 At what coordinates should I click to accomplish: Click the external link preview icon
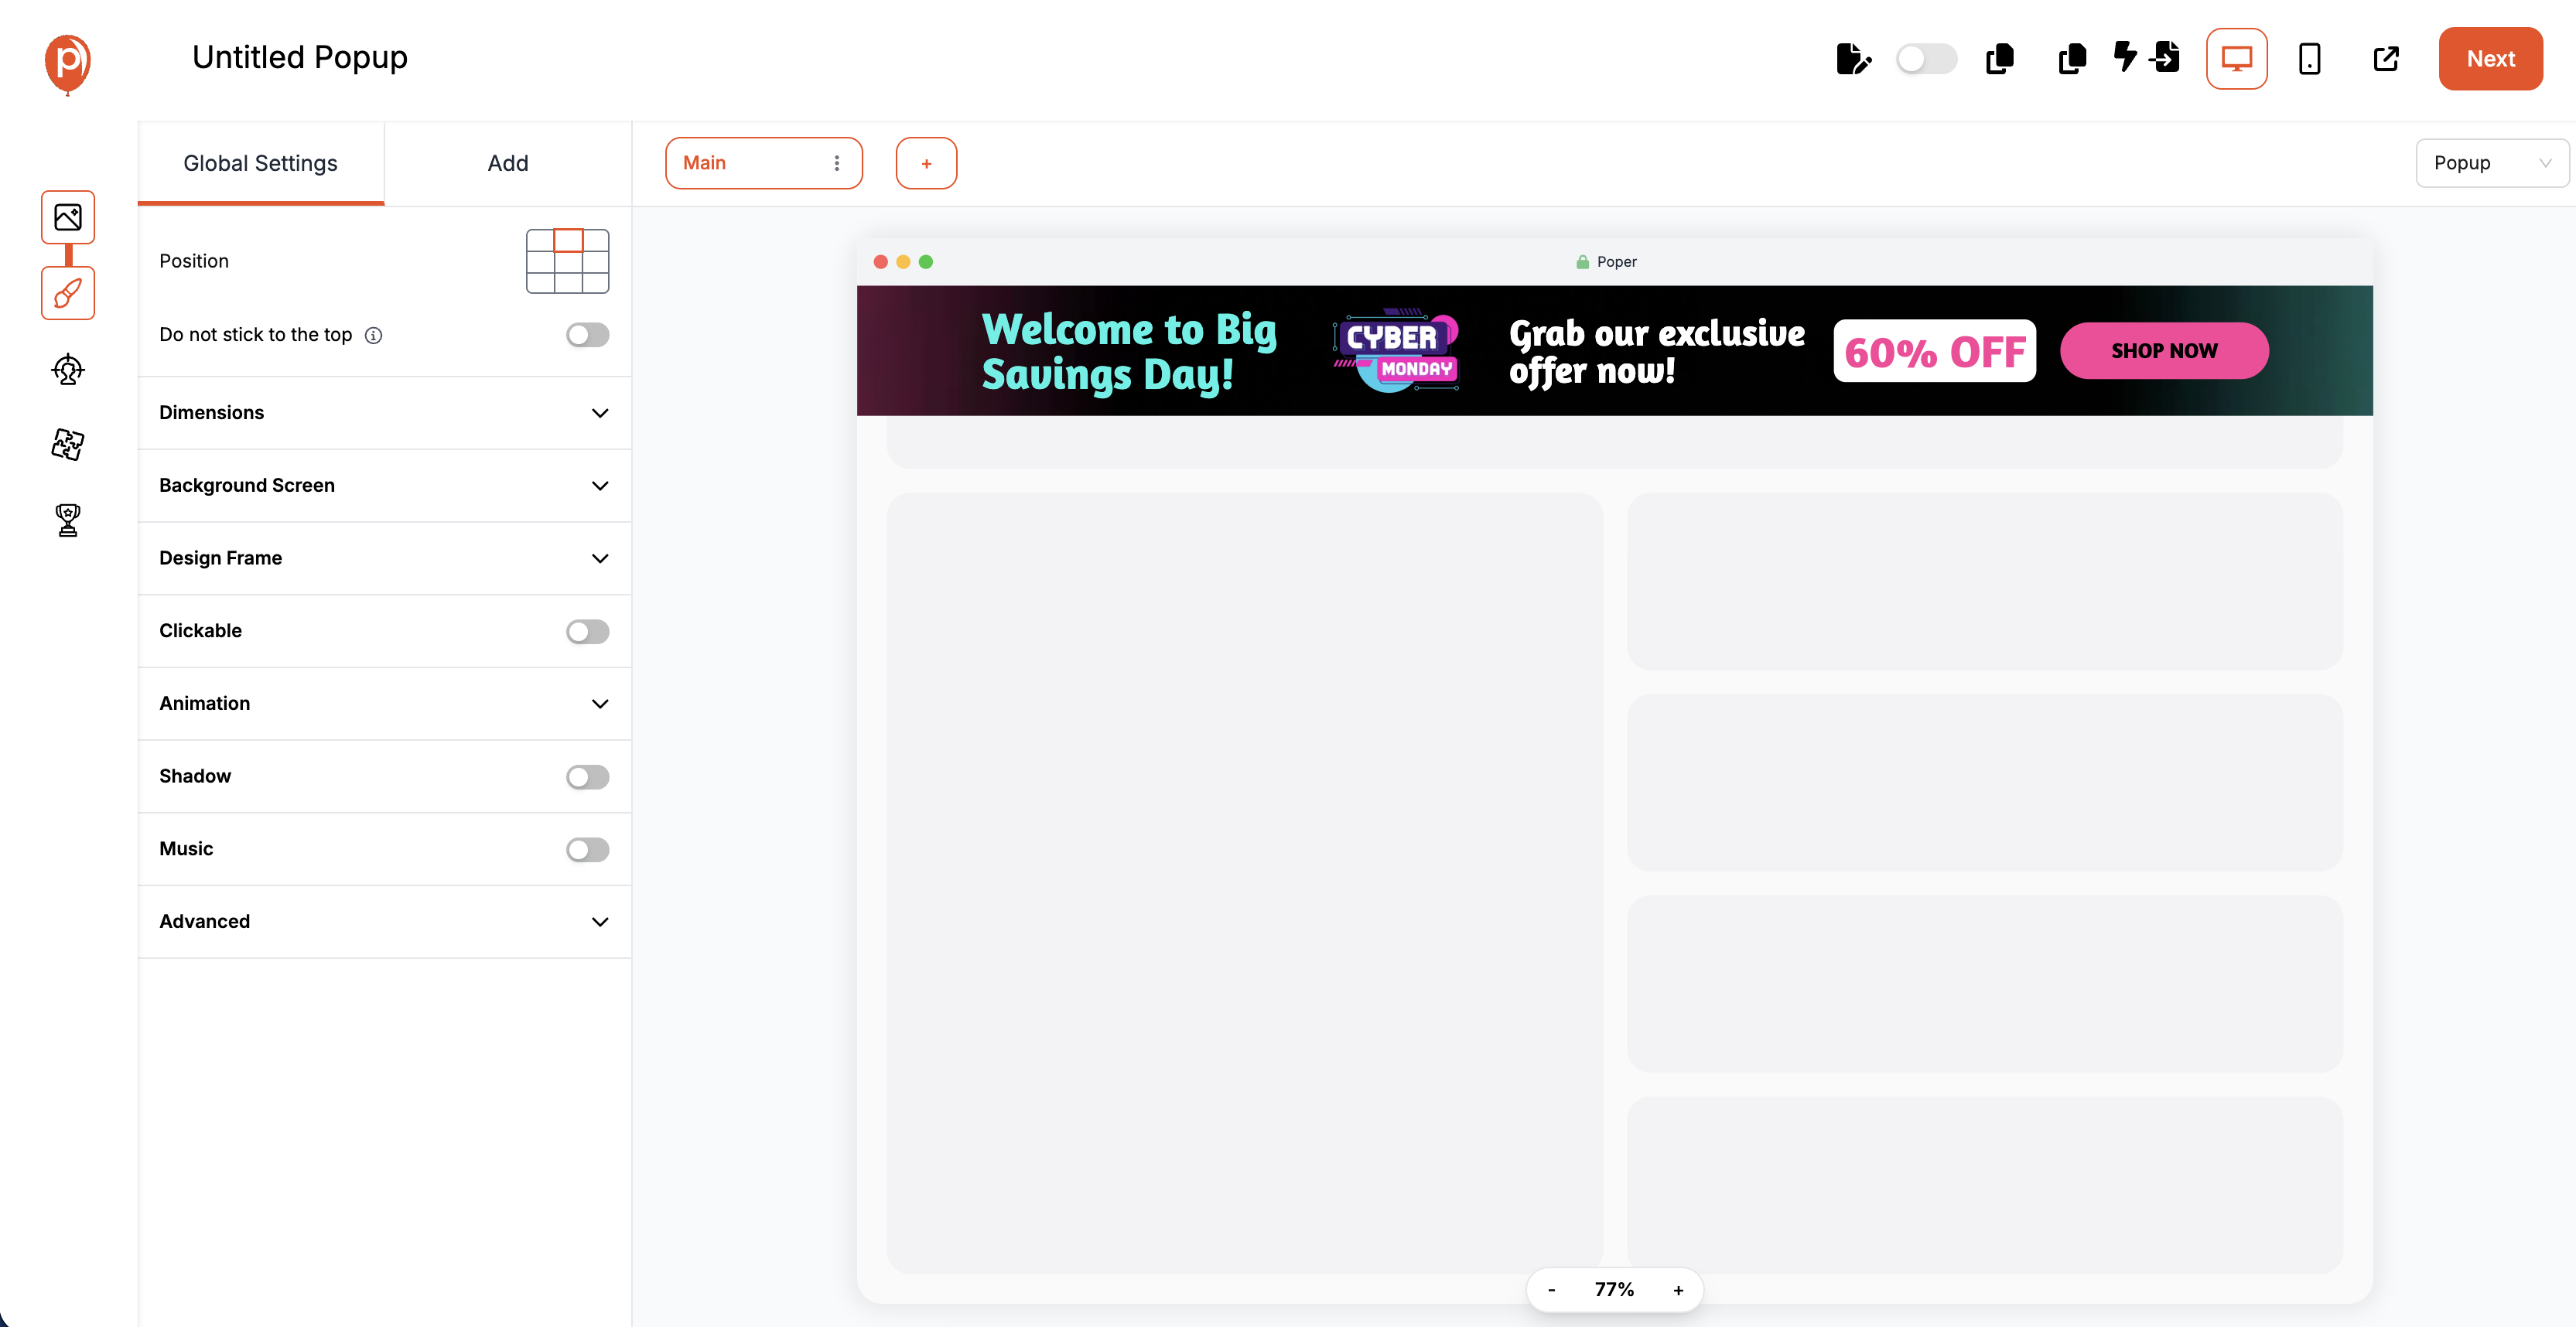tap(2387, 59)
